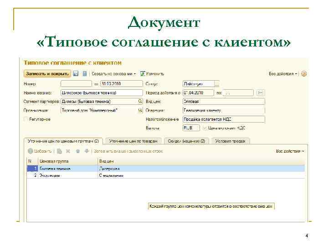Click 'Дилерская' price type cell
328x246 pixels.
201,169
